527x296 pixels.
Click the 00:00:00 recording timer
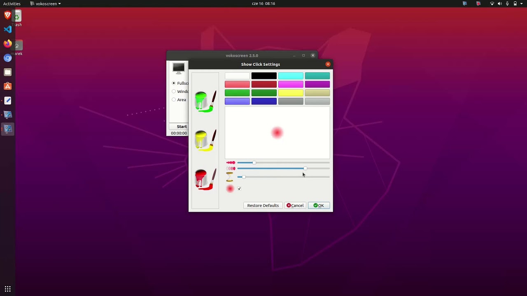pos(179,133)
